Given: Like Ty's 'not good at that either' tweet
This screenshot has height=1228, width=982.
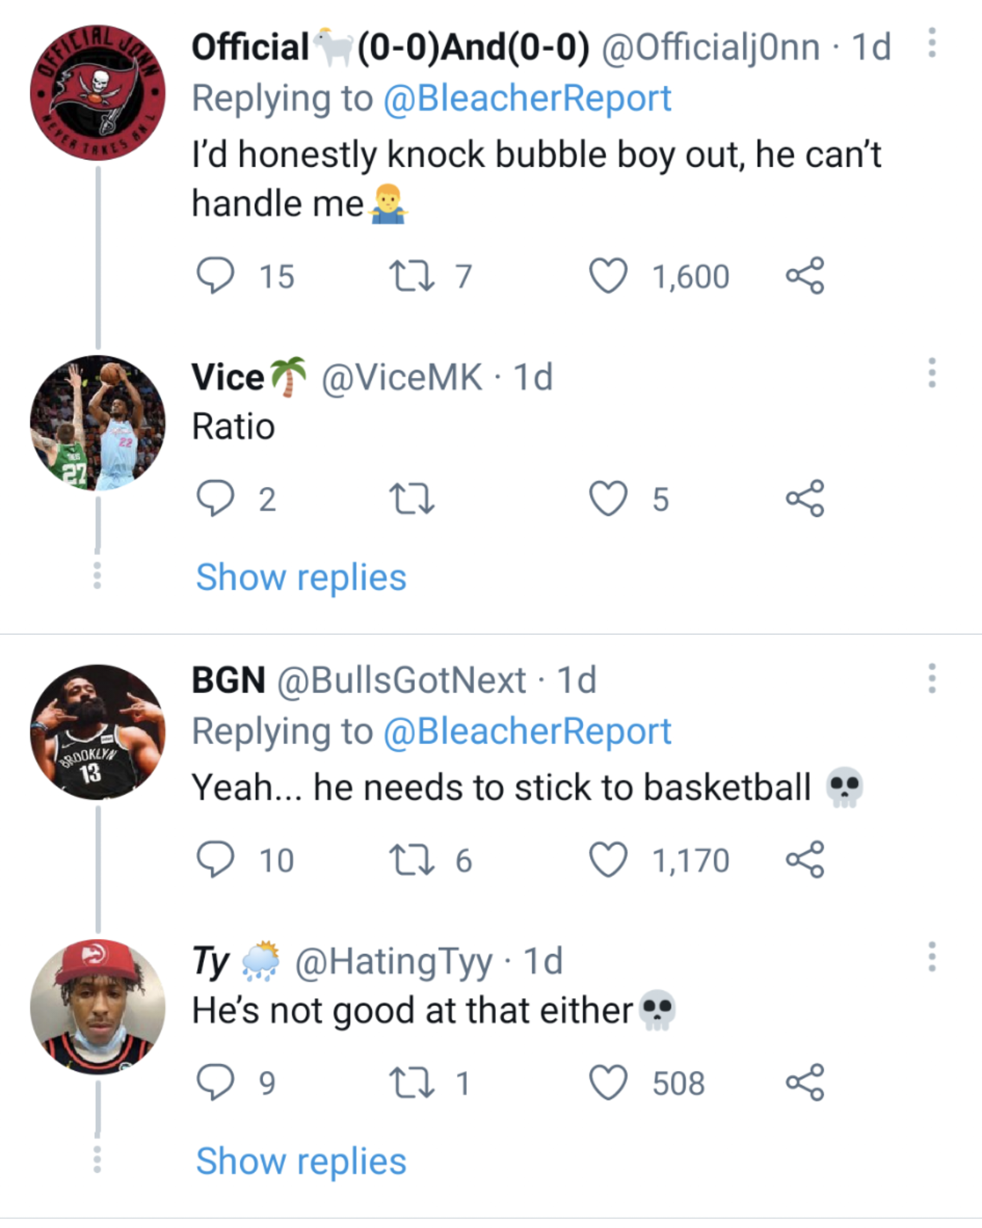Looking at the screenshot, I should click(608, 1083).
